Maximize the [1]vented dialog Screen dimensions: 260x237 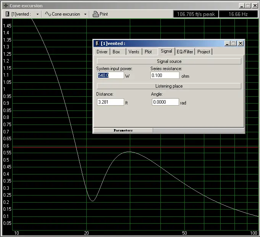pyautogui.click(x=234, y=43)
